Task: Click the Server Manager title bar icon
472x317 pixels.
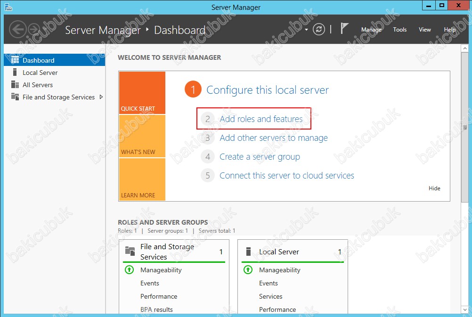Action: pos(8,7)
